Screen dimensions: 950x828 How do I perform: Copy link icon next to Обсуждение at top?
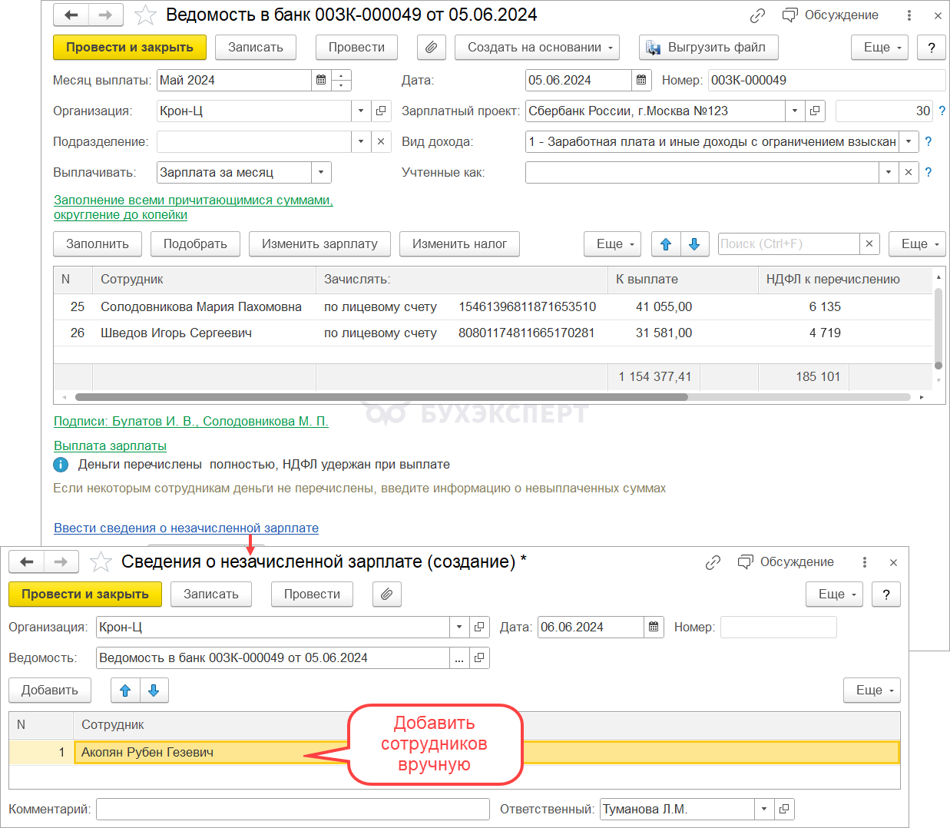[x=757, y=15]
